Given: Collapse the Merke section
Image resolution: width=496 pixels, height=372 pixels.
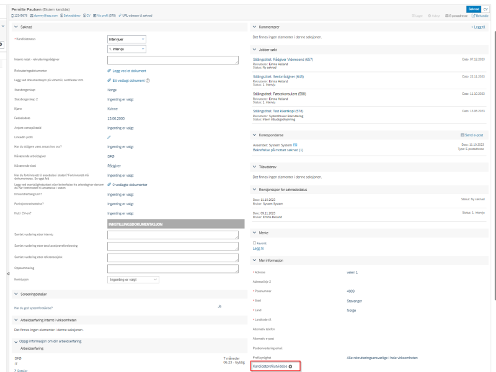Looking at the screenshot, I should (x=254, y=232).
